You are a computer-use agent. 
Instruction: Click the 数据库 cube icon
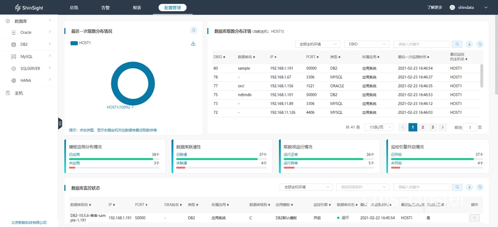coord(8,21)
